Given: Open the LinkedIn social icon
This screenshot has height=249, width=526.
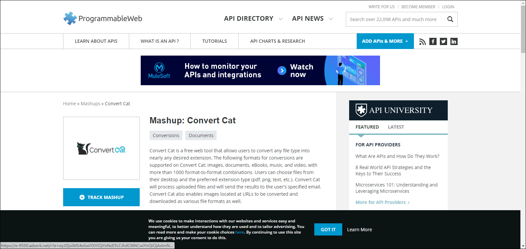Looking at the screenshot, I should (454, 41).
